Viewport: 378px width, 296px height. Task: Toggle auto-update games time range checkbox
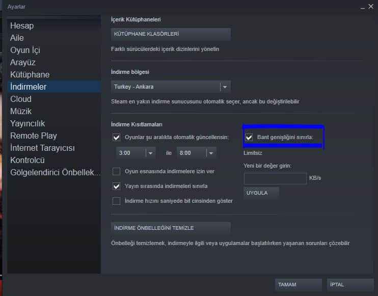point(117,138)
